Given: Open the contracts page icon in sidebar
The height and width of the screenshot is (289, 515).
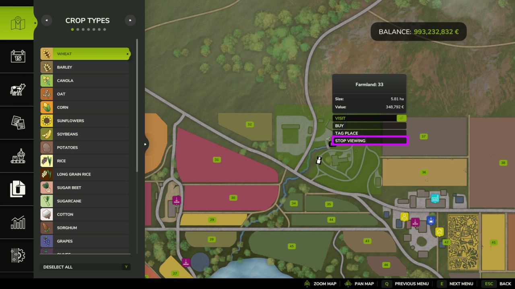Looking at the screenshot, I should click(x=18, y=123).
